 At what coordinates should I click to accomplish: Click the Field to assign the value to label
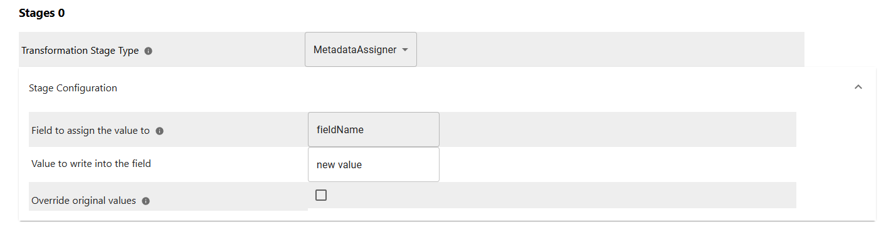point(90,131)
